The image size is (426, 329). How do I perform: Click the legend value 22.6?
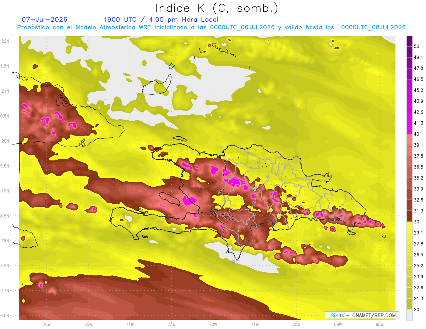pyautogui.click(x=418, y=287)
